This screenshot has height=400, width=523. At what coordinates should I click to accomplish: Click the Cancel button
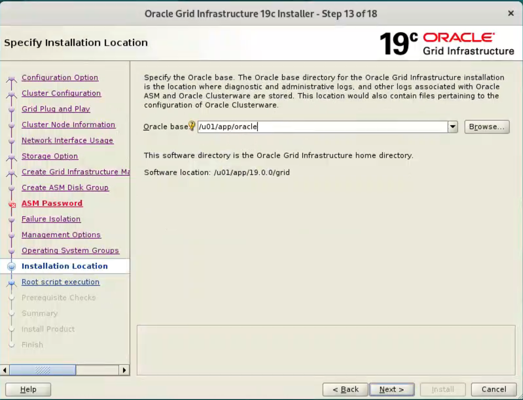494,389
